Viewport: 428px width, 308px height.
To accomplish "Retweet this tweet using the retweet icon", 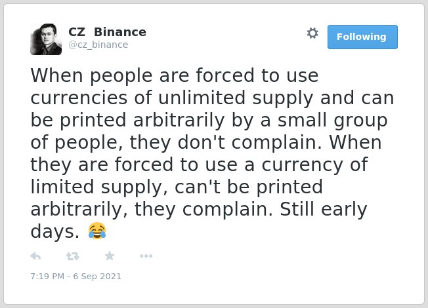I will 73,256.
